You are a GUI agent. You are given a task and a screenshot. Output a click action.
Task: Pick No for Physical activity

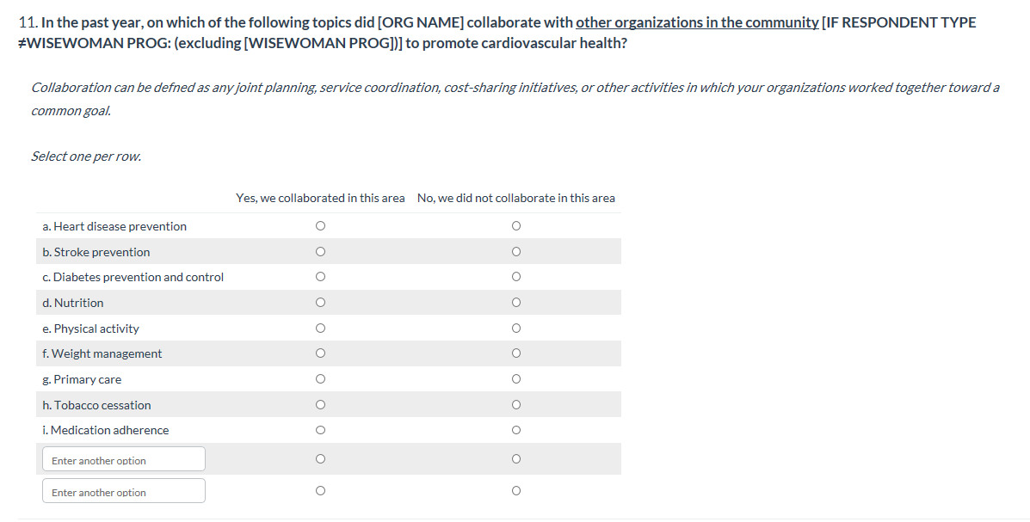coord(515,329)
